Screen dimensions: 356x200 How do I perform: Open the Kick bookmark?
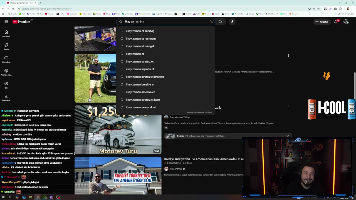coord(22,14)
